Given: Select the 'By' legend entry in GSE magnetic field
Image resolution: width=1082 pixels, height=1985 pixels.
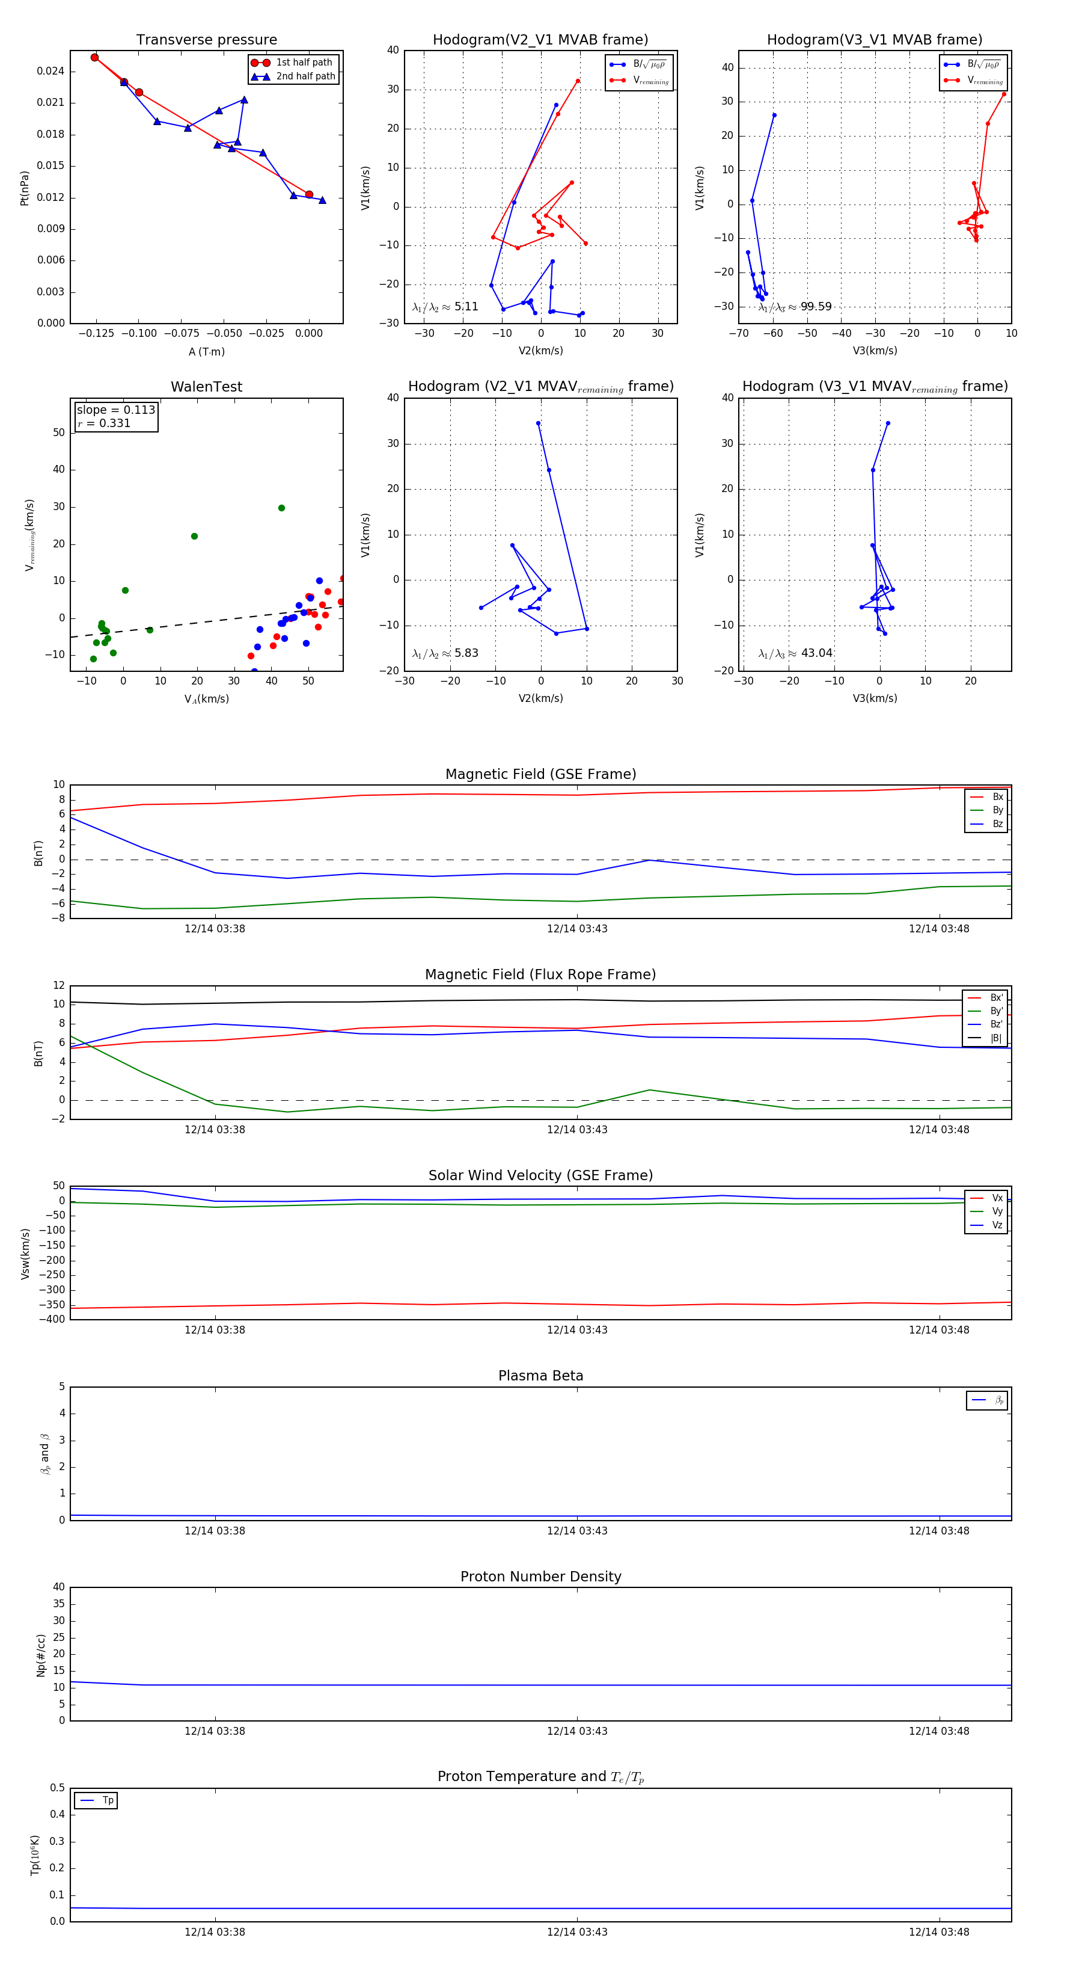Looking at the screenshot, I should point(986,810).
